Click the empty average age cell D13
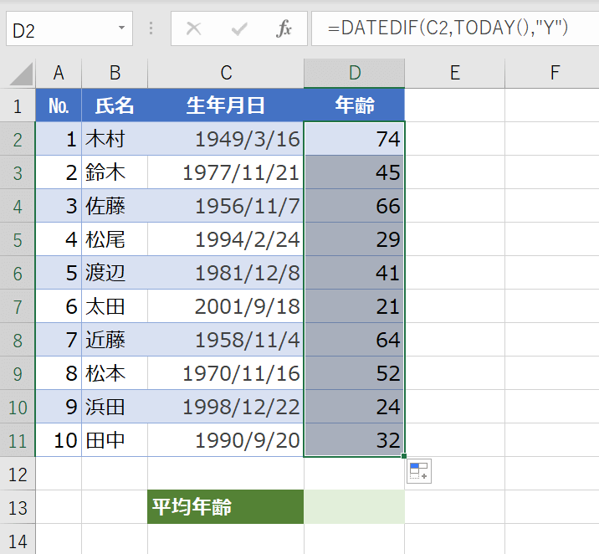The image size is (599, 554). tap(354, 507)
